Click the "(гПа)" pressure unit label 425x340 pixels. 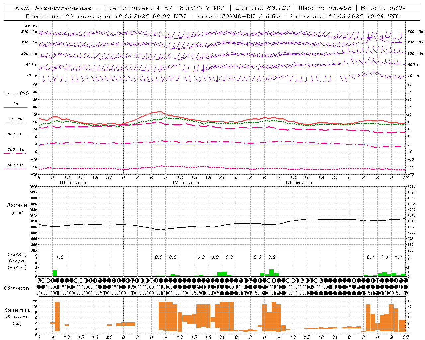(x=17, y=213)
